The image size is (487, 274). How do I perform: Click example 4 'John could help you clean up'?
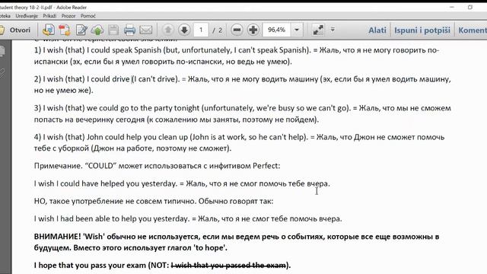(137, 137)
